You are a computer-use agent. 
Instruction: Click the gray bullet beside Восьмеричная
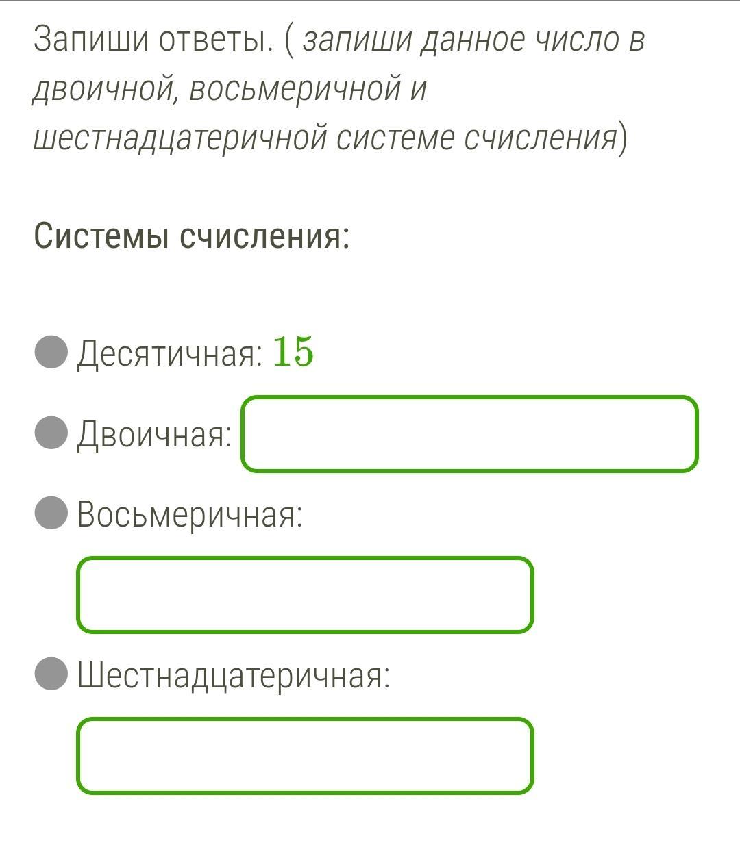[51, 513]
